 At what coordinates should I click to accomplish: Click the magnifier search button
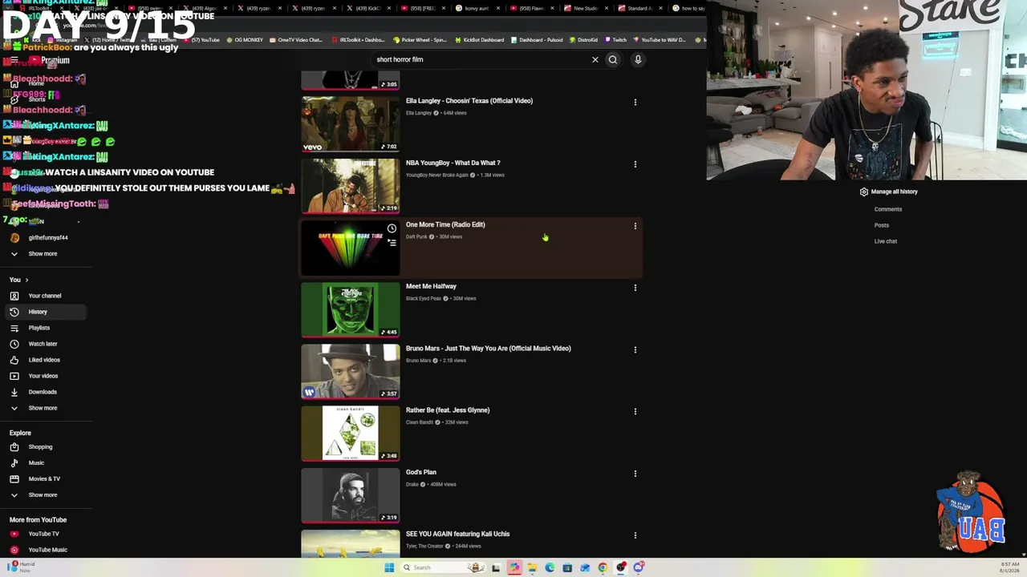pos(613,59)
